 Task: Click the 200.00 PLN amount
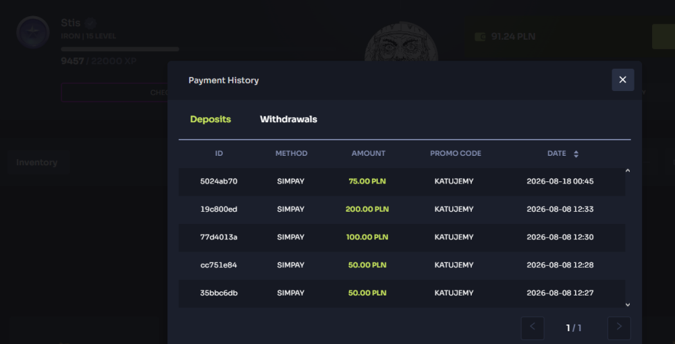coord(367,209)
